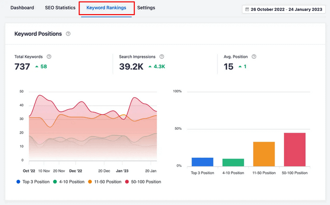Toggle the 50-100 Position legend series
Screen dimensions: 330x205
click(143, 182)
